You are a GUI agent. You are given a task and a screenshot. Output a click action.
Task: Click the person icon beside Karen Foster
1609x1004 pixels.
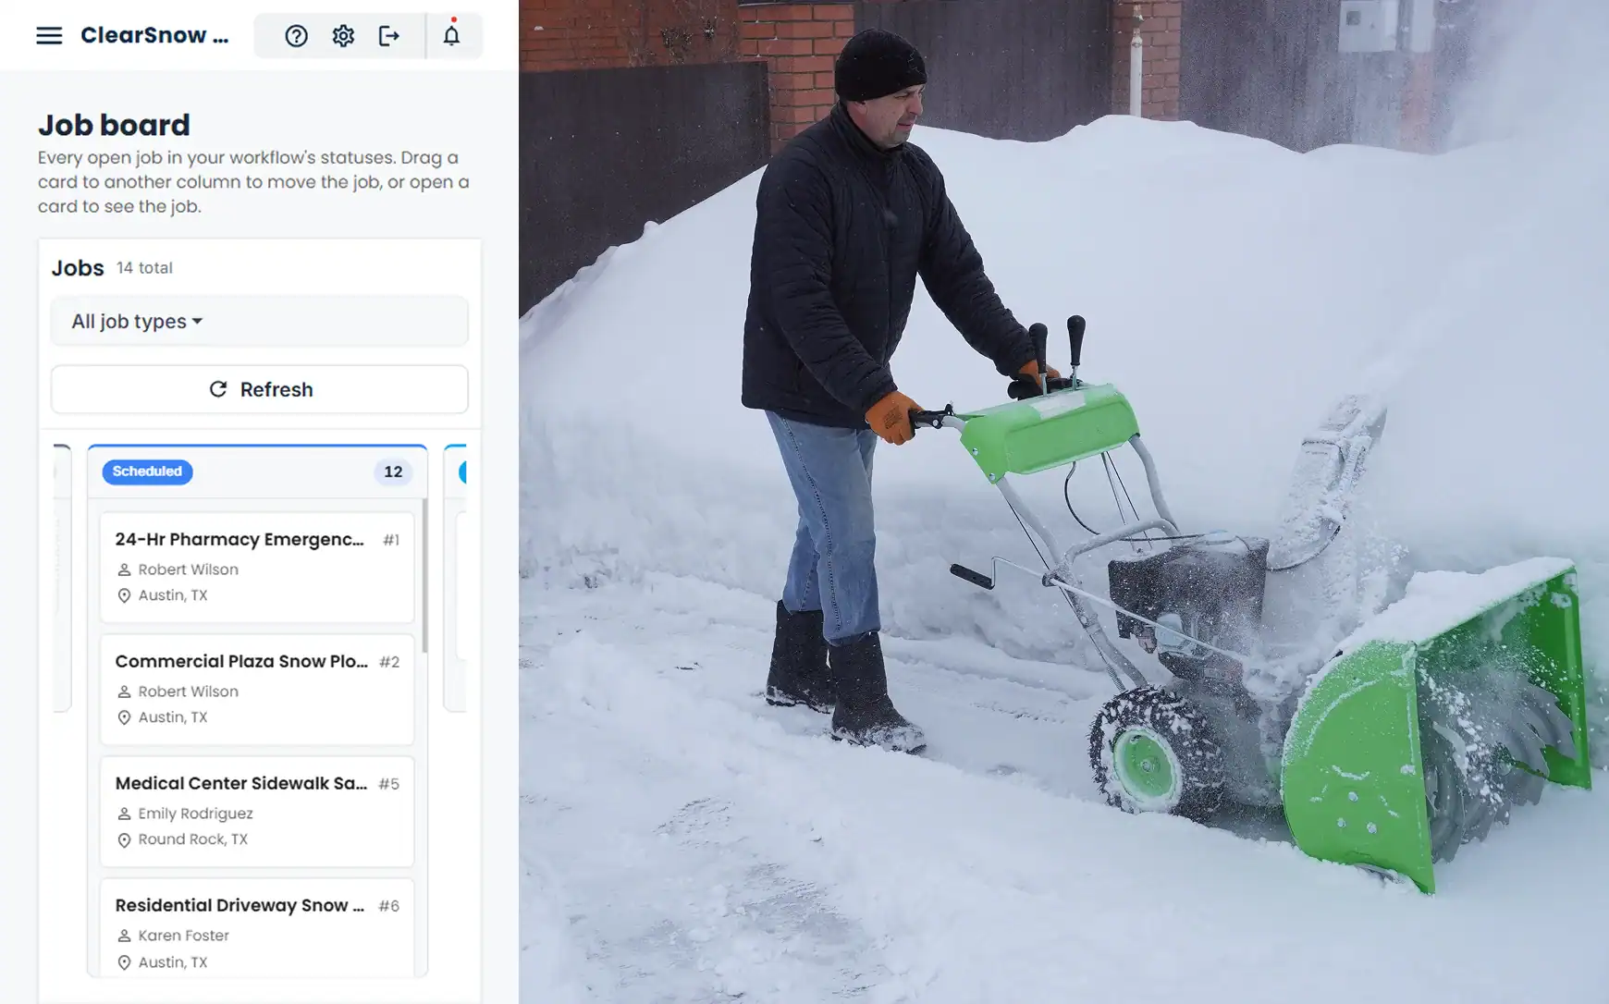124,936
